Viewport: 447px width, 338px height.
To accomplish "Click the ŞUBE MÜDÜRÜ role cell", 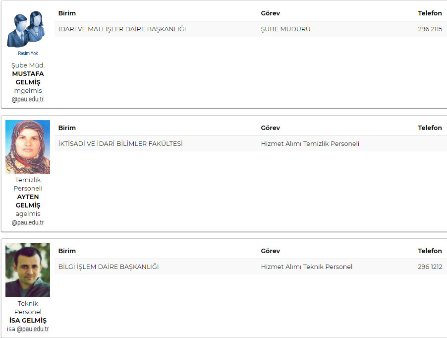I will (x=285, y=29).
